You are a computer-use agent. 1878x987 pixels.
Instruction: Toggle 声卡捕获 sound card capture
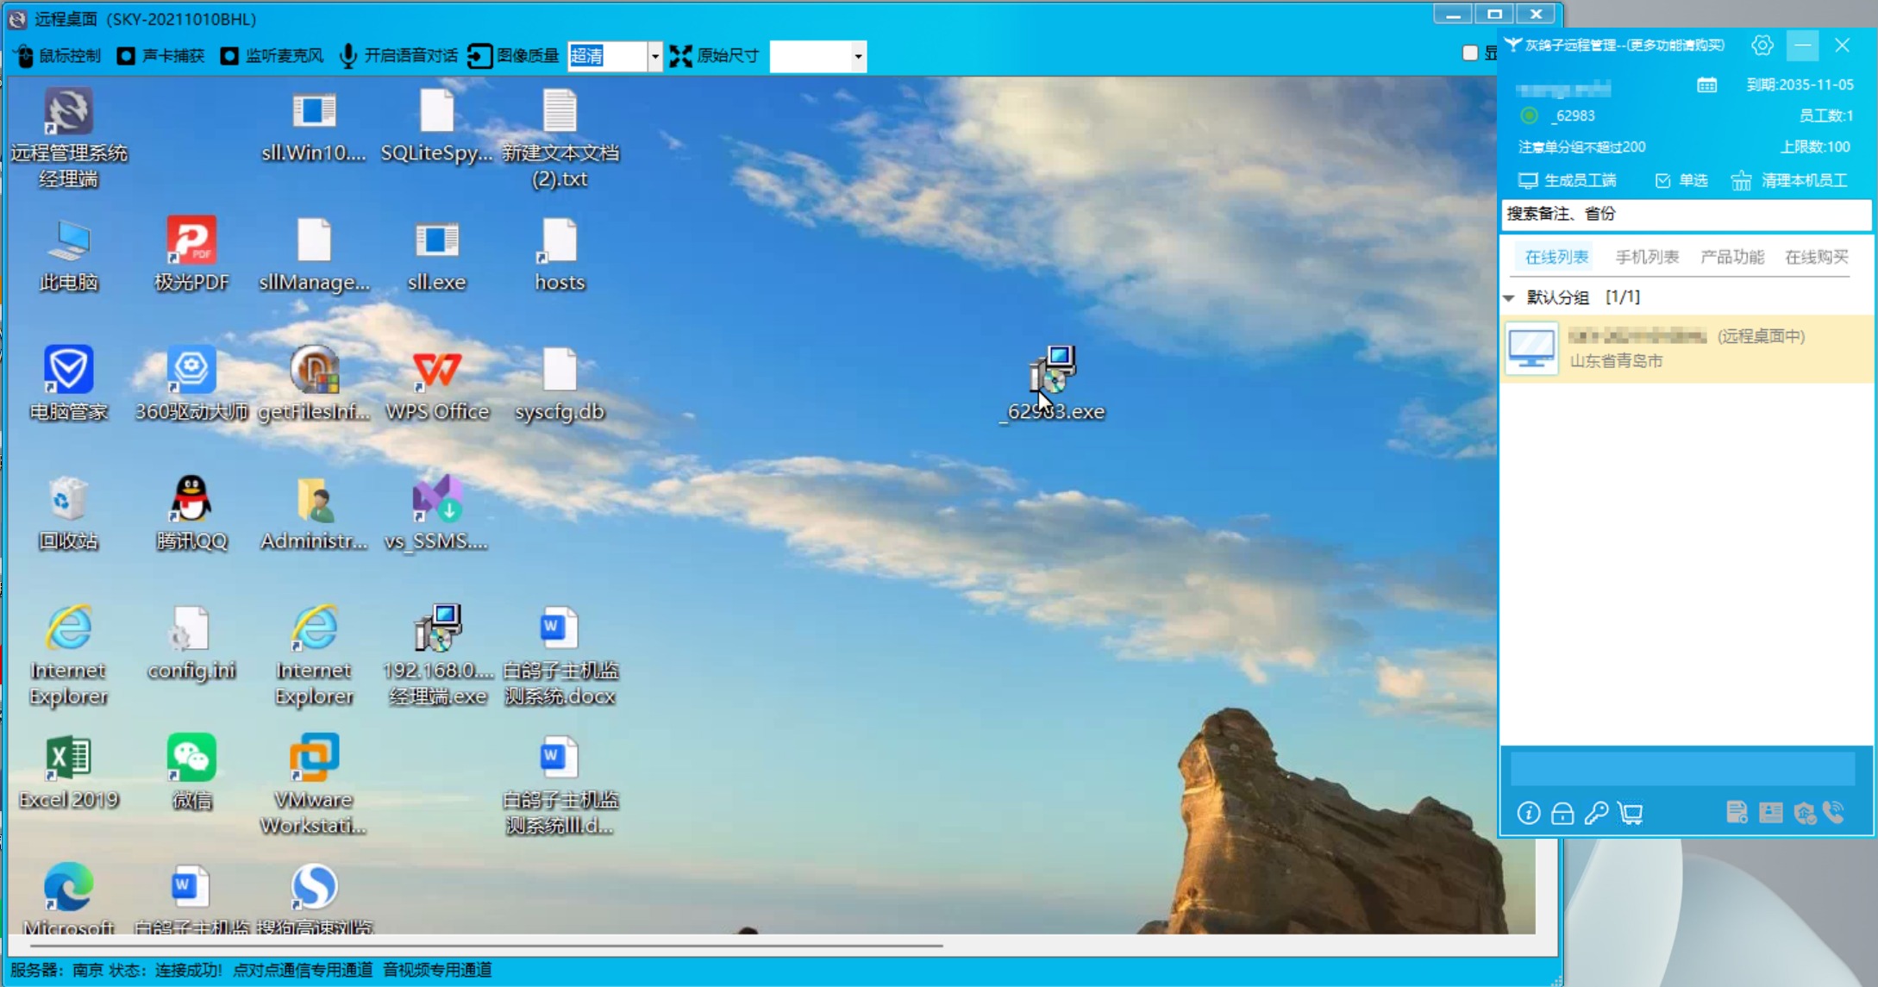click(126, 56)
